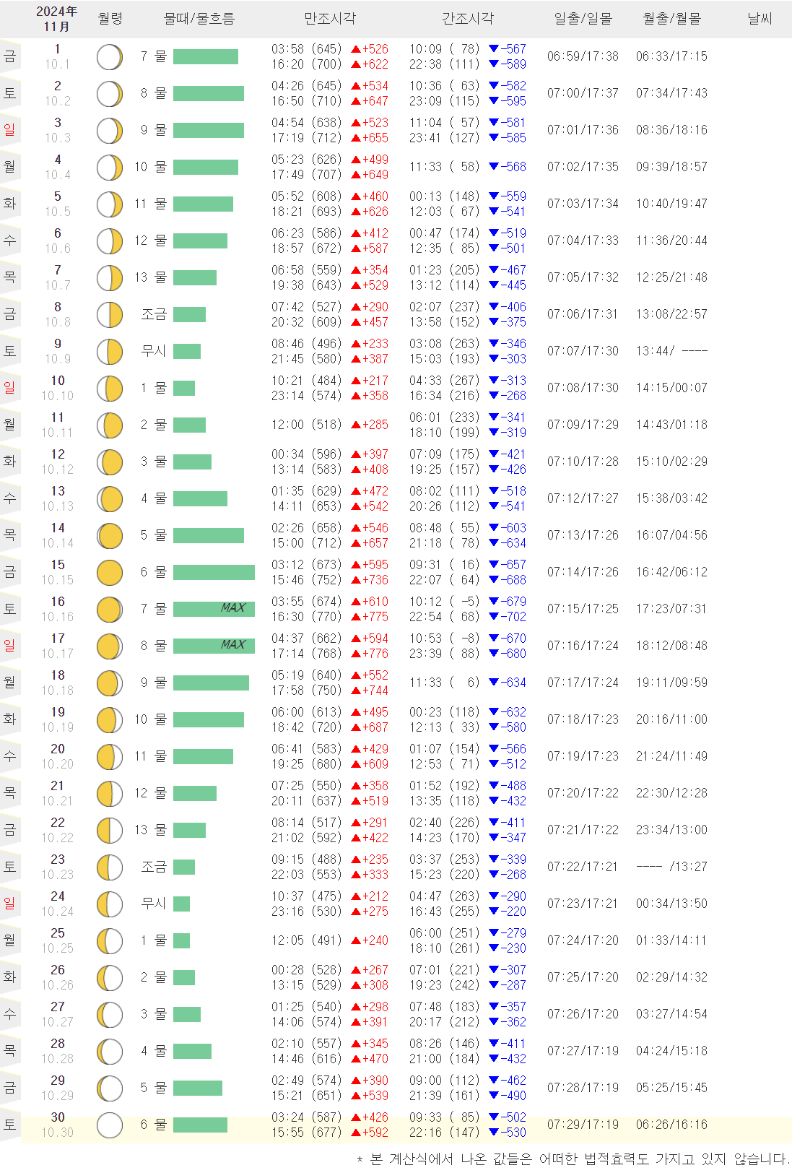
Task: Click the lunar date 10.30
Action: coord(58,1133)
